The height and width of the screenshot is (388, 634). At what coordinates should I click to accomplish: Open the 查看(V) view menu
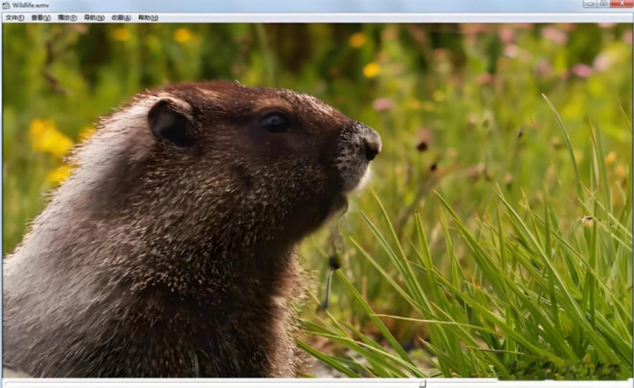[x=41, y=17]
